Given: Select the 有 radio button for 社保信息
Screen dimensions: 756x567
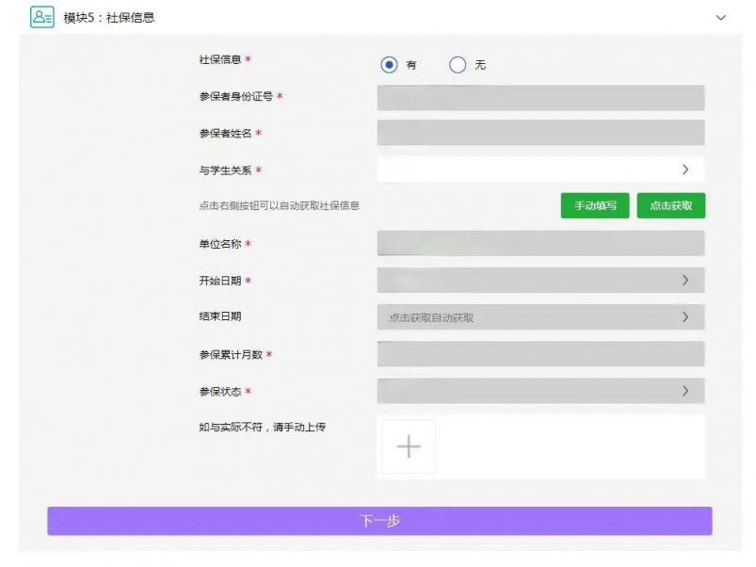Looking at the screenshot, I should [389, 65].
